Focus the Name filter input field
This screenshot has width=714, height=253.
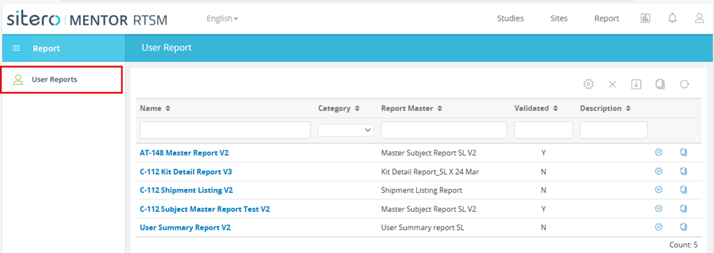[x=225, y=130]
